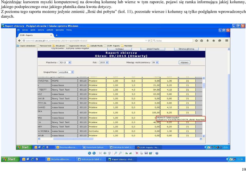This screenshot has height=171, width=246.
Task: Open Instrukcja do tabeli in bottom taskbar
Action: pos(91,159)
